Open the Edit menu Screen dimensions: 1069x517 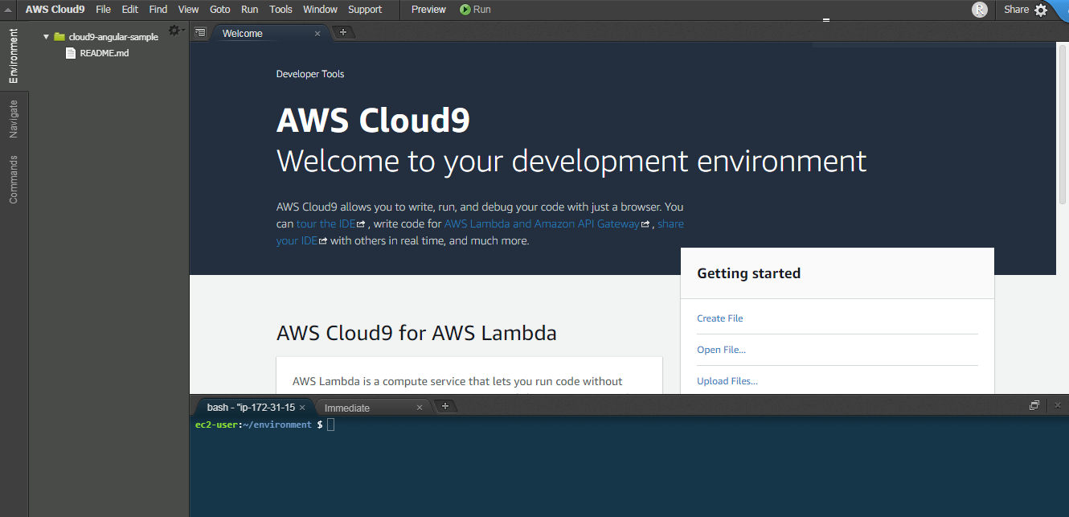(129, 10)
